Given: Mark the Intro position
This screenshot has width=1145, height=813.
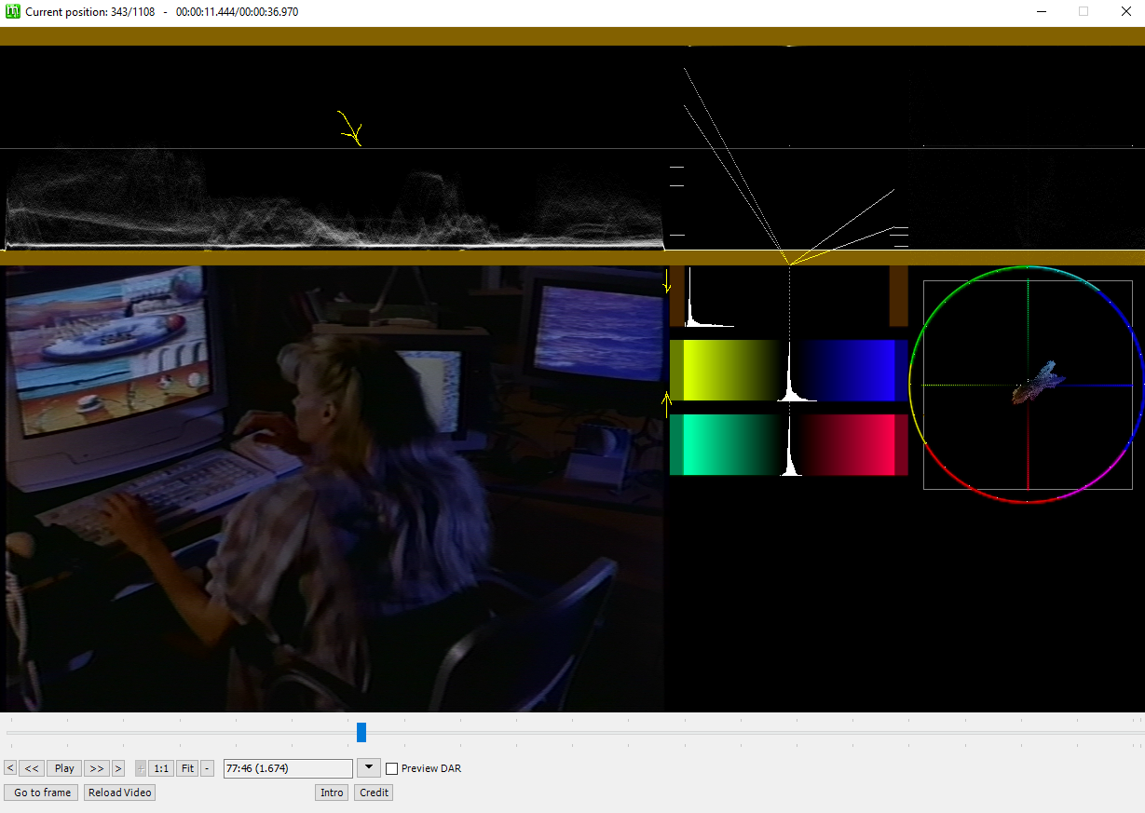Looking at the screenshot, I should tap(332, 793).
